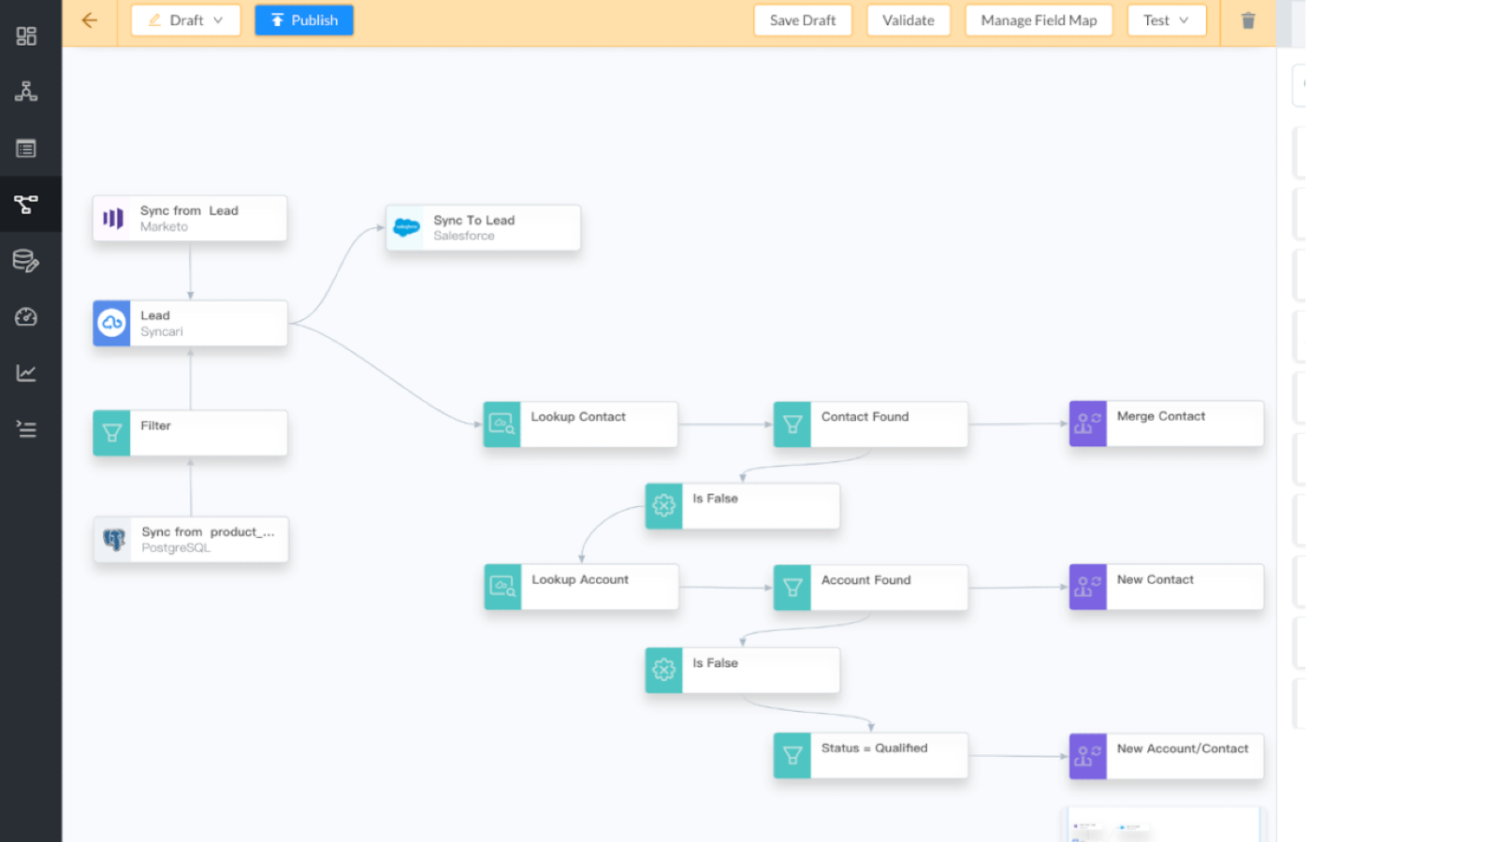Click the back arrow icon

pos(90,20)
